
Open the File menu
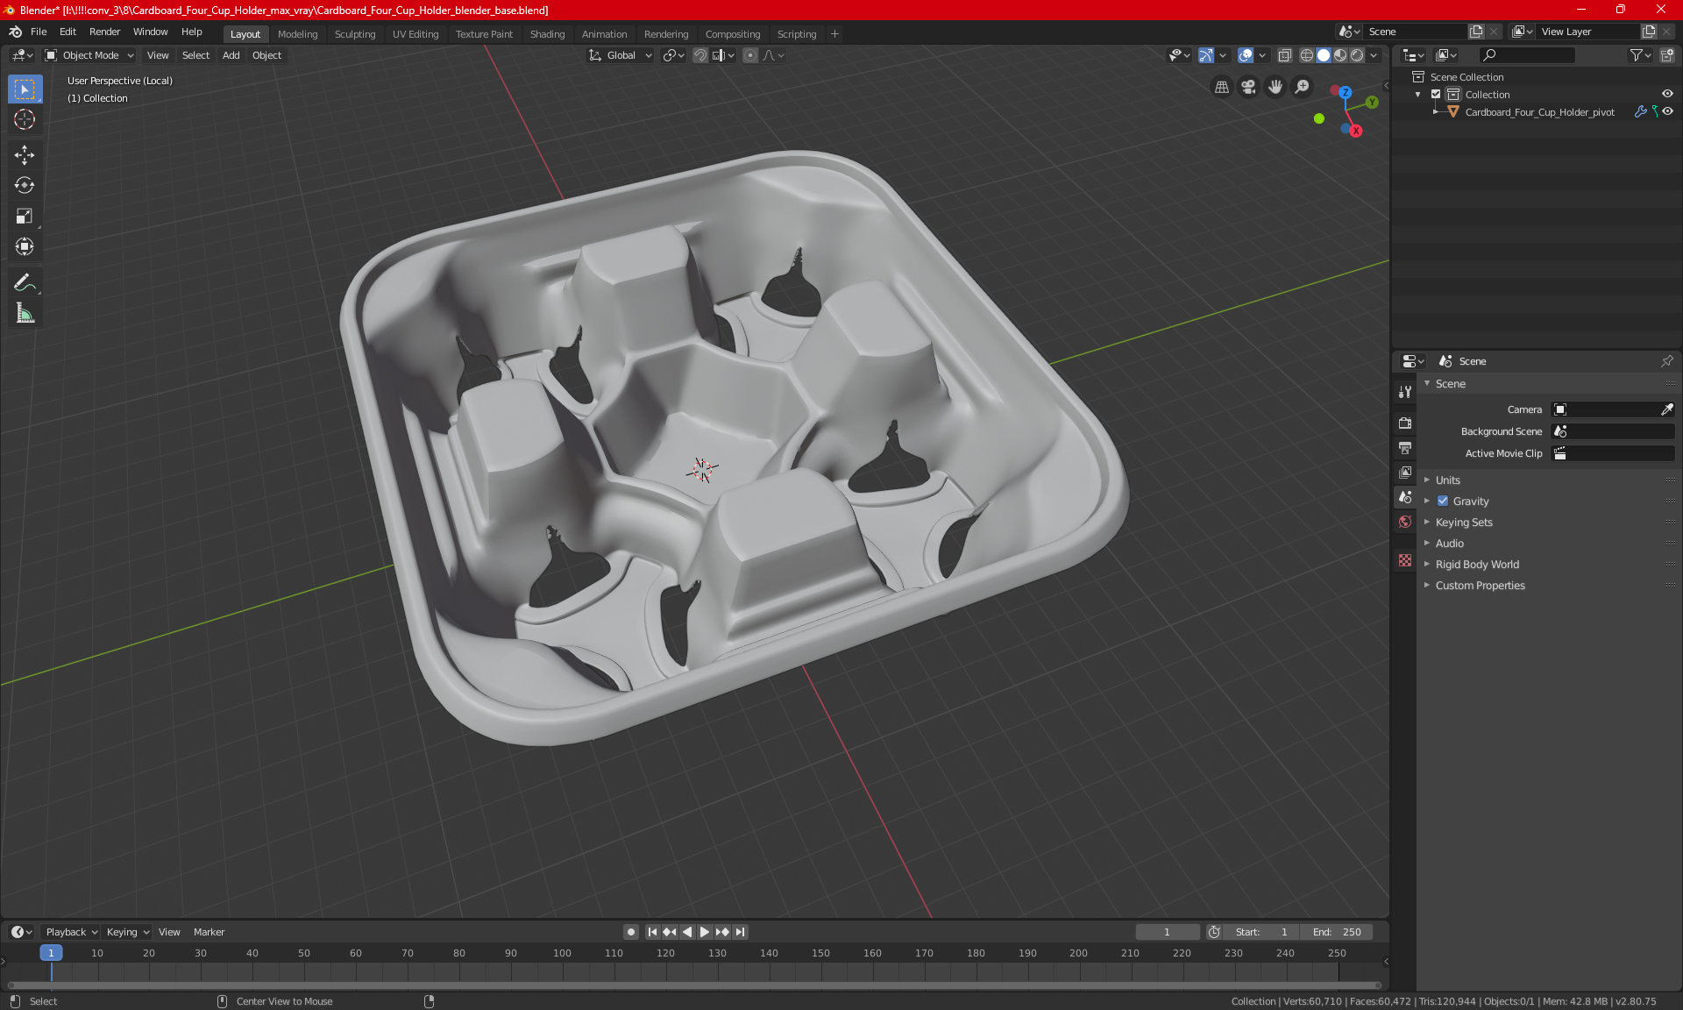click(39, 32)
